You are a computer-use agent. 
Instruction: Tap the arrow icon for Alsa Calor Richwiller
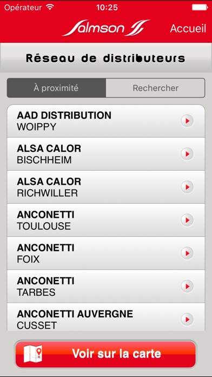(x=187, y=187)
